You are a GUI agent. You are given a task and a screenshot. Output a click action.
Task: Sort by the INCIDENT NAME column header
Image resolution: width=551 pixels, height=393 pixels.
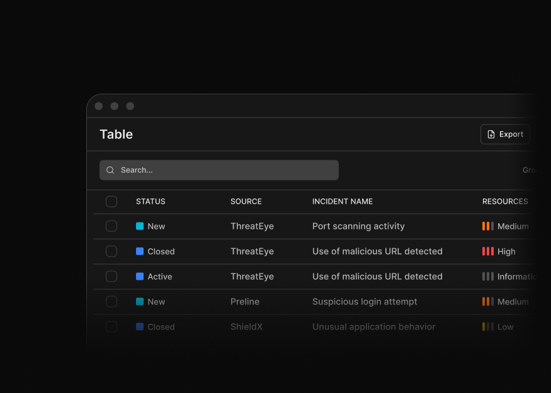click(343, 201)
